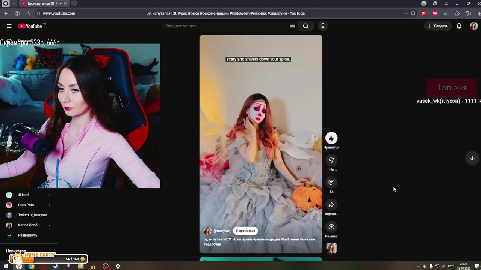
Task: Open the Remix option for the Short
Action: (331, 227)
